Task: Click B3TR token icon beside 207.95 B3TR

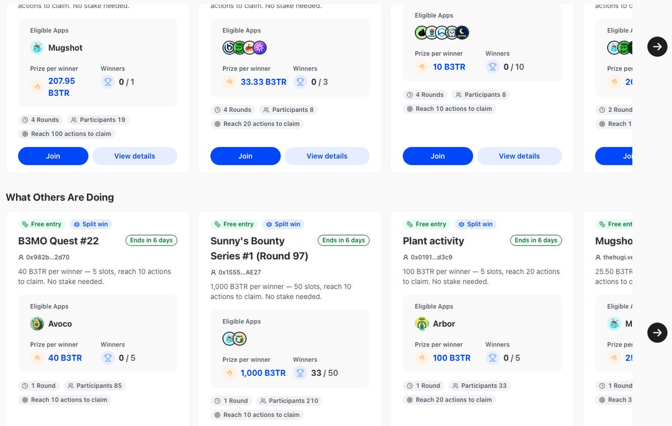Action: pyautogui.click(x=38, y=87)
